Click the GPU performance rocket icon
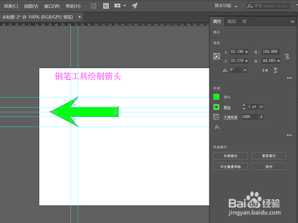 [135, 6]
